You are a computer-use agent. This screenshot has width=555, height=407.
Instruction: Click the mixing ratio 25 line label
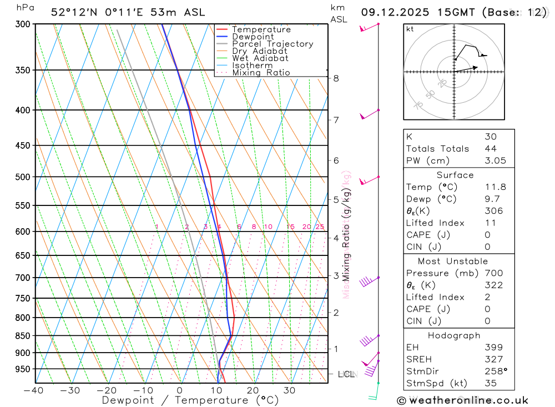pyautogui.click(x=320, y=227)
